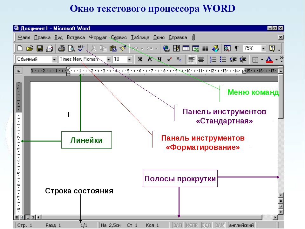Screen dimensions: 305x229
Task: Insert table grid icon
Action: click(186, 48)
